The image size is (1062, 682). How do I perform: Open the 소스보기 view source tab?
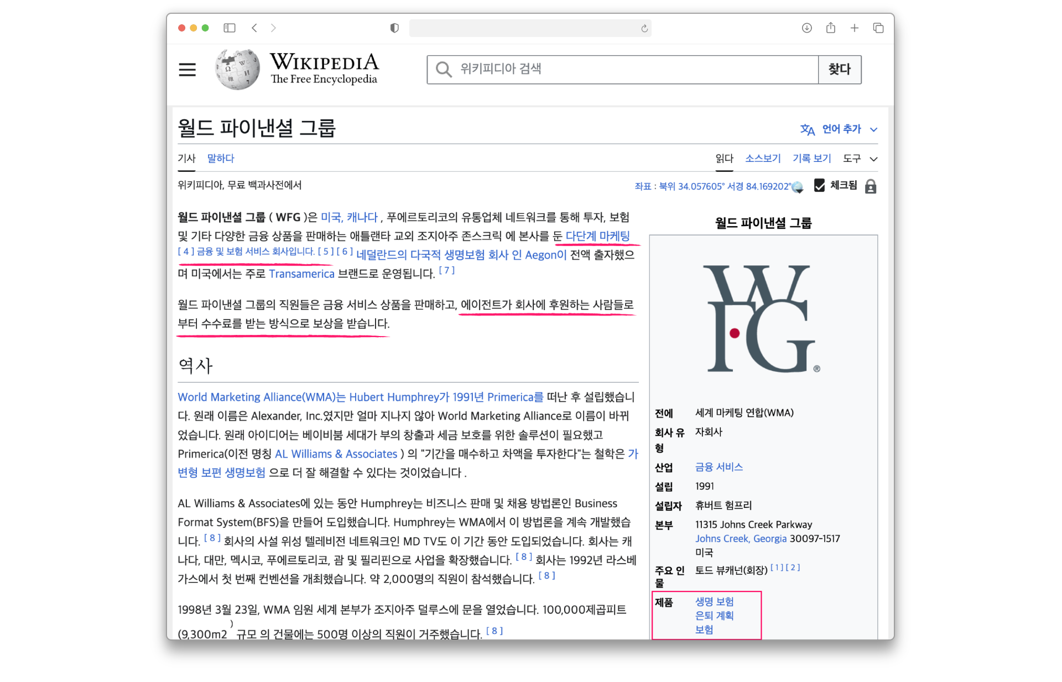click(x=763, y=159)
